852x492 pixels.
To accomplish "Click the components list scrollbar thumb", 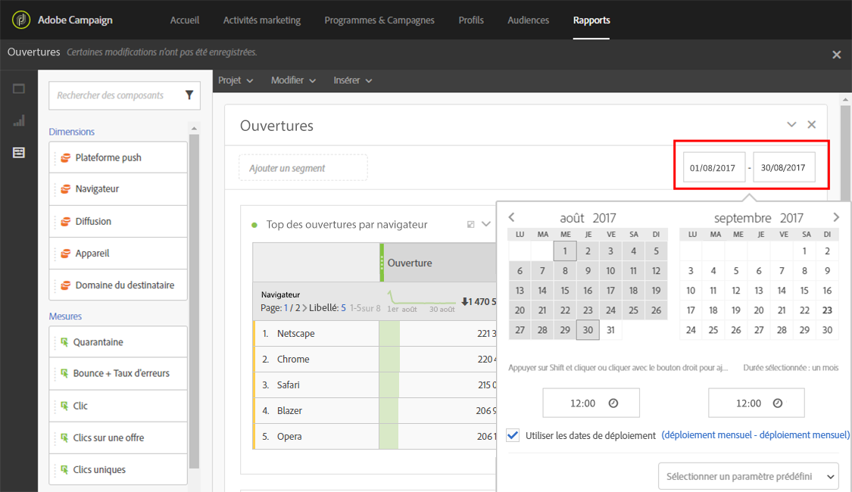I will 194,301.
